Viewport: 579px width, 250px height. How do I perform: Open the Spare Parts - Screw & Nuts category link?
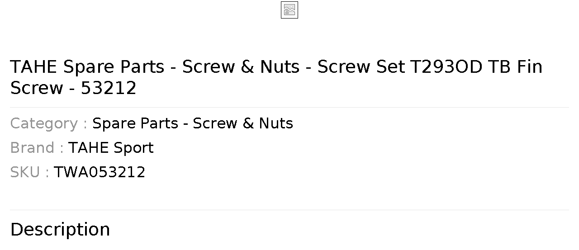coord(193,123)
